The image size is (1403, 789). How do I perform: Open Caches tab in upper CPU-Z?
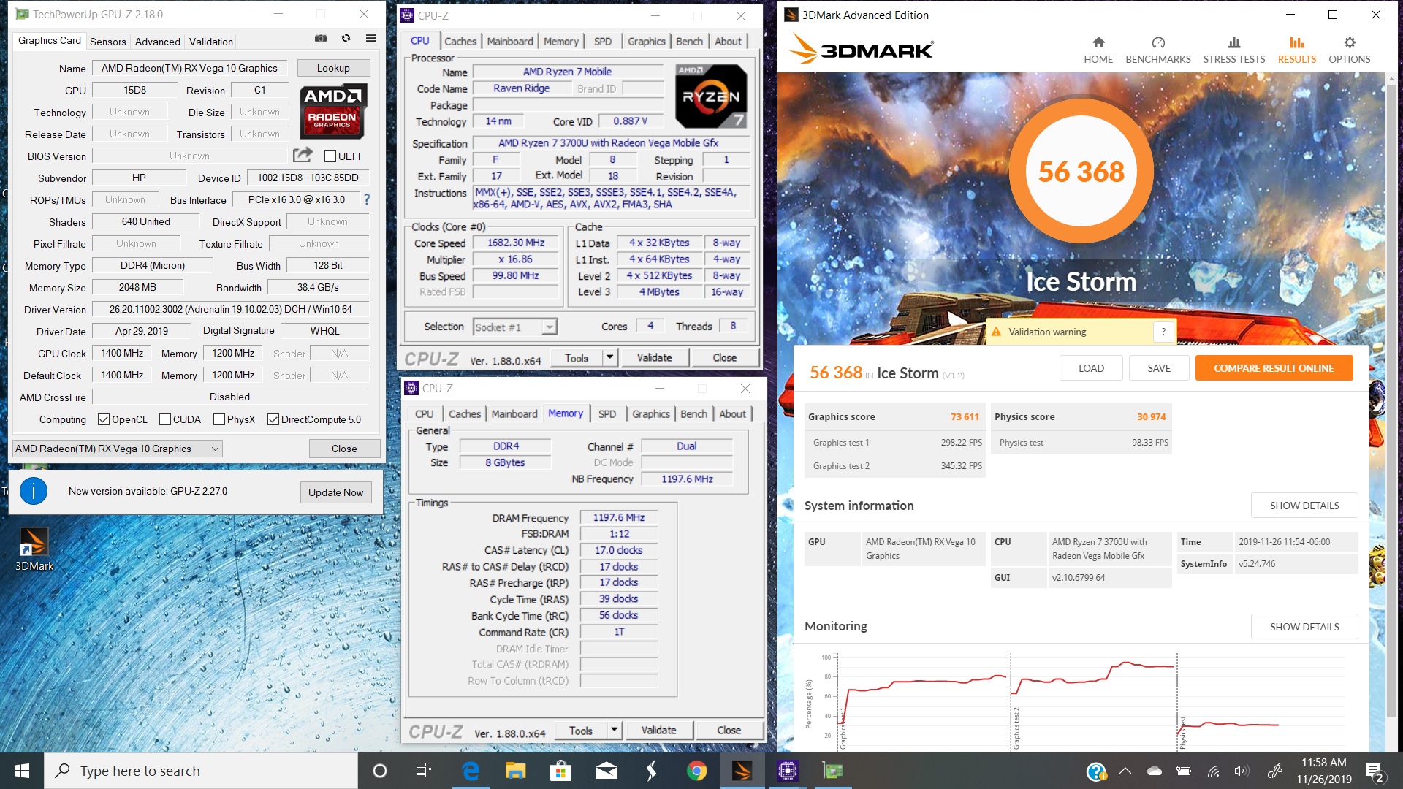point(460,42)
